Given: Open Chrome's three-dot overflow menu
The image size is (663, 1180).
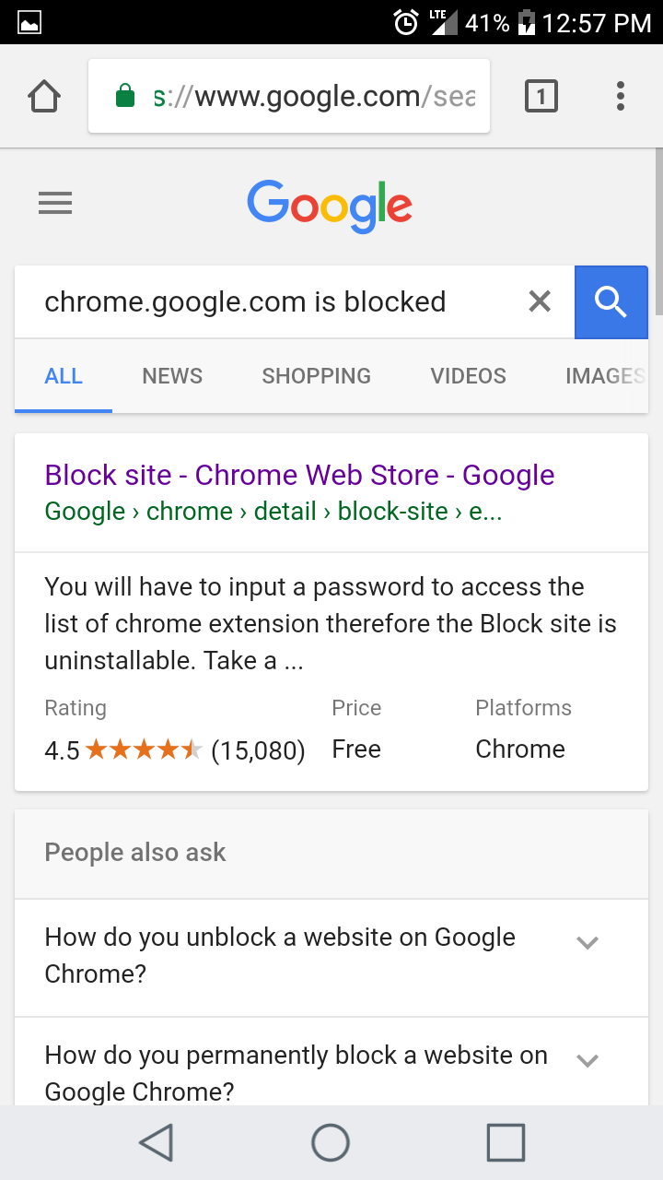Looking at the screenshot, I should 620,96.
